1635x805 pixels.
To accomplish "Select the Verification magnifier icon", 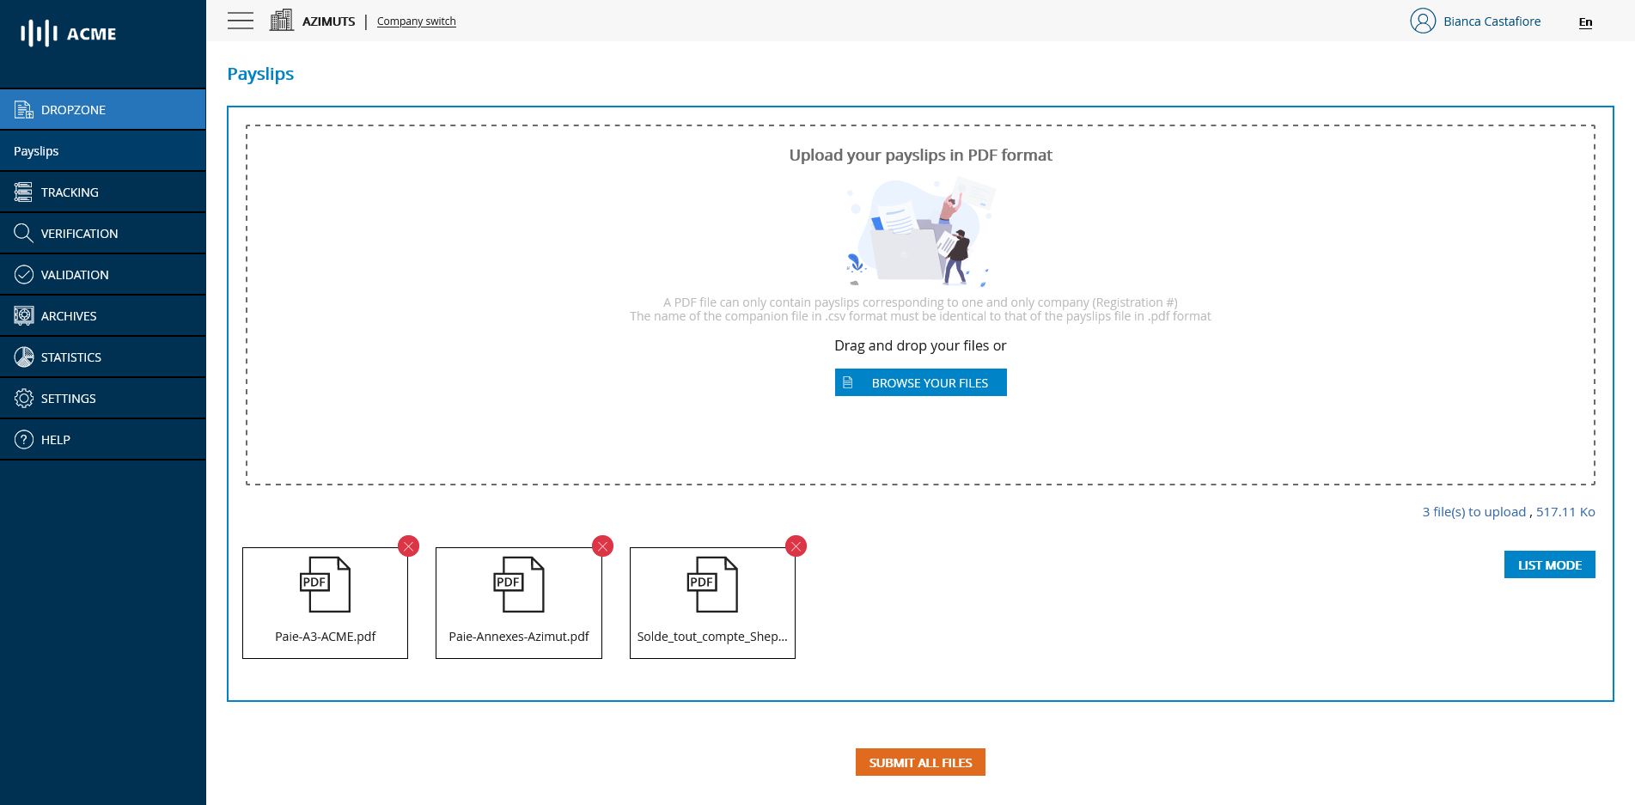I will pyautogui.click(x=23, y=233).
